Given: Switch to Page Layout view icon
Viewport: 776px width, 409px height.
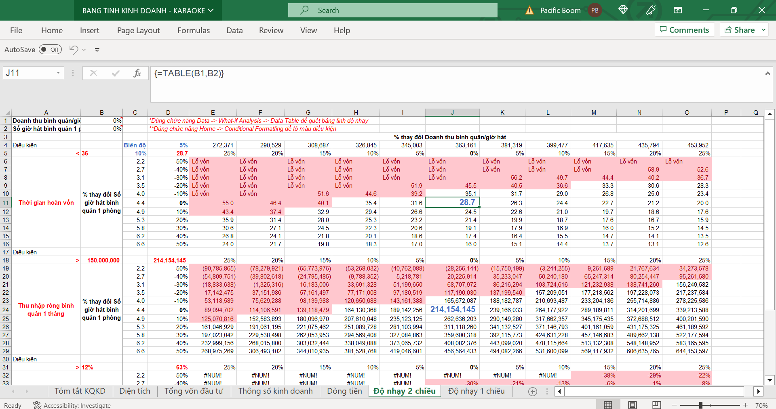Looking at the screenshot, I should tap(633, 405).
